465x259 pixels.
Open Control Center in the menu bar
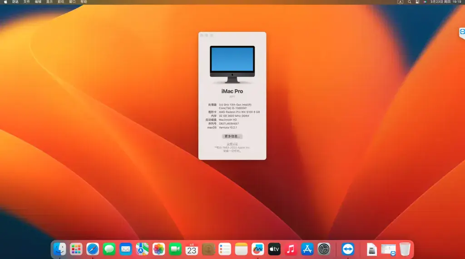(x=417, y=2)
